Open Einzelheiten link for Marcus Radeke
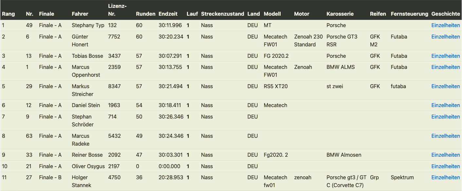Viewport: 462px width, 191px height. pyautogui.click(x=446, y=136)
